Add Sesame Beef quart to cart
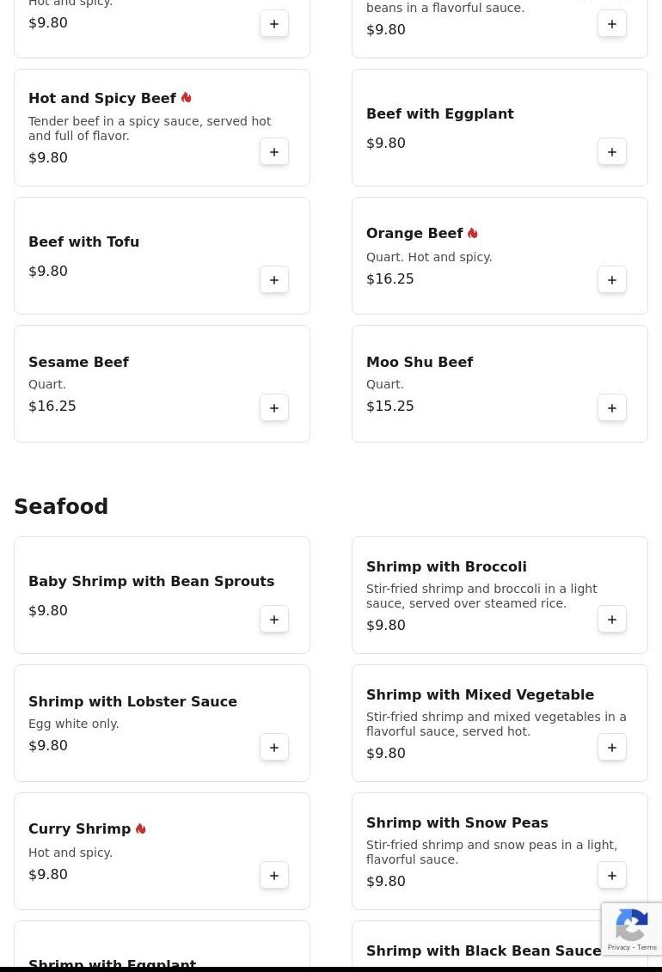The width and height of the screenshot is (662, 972). (x=274, y=408)
